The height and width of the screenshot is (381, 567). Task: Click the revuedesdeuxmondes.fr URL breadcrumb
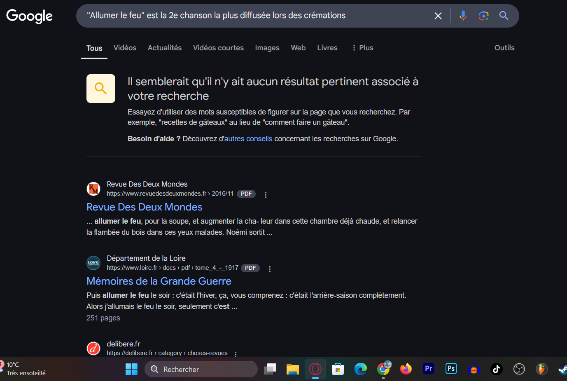pos(170,194)
